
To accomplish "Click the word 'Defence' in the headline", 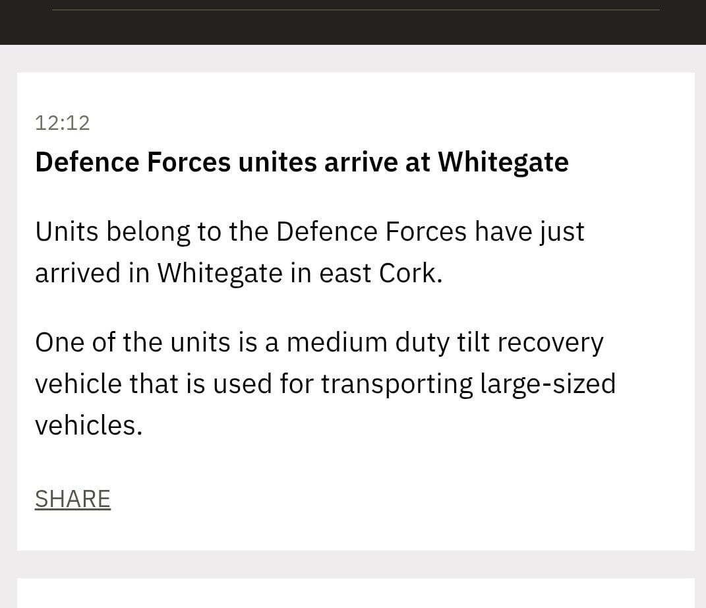I will pos(88,162).
